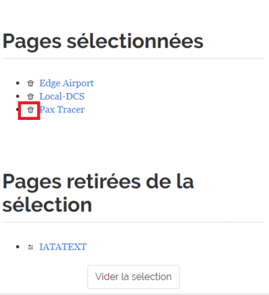Click the bullet before Local-DCS

[18, 96]
